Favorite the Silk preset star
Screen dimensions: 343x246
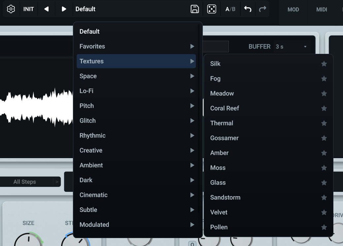coord(324,64)
